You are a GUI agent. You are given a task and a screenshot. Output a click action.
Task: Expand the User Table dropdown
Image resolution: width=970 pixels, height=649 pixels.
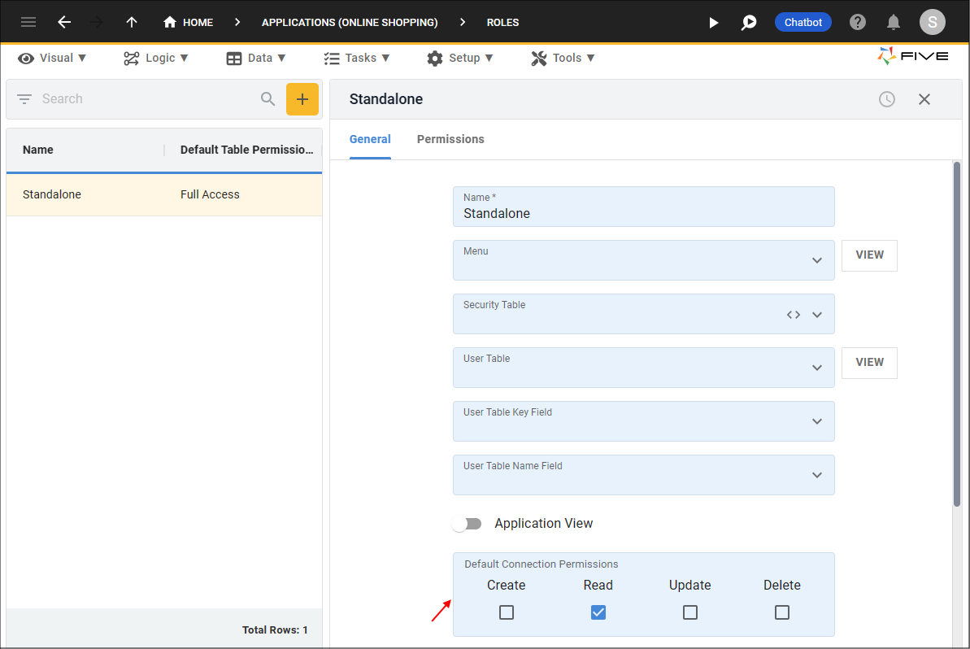[817, 368]
